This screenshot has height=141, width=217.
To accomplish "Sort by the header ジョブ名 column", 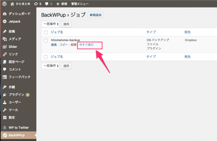I will [57, 32].
